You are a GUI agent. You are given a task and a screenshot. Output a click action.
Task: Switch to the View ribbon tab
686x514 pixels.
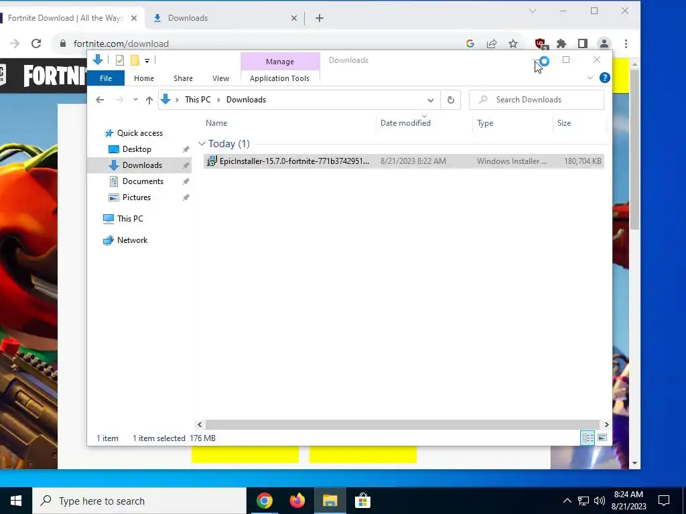click(220, 78)
